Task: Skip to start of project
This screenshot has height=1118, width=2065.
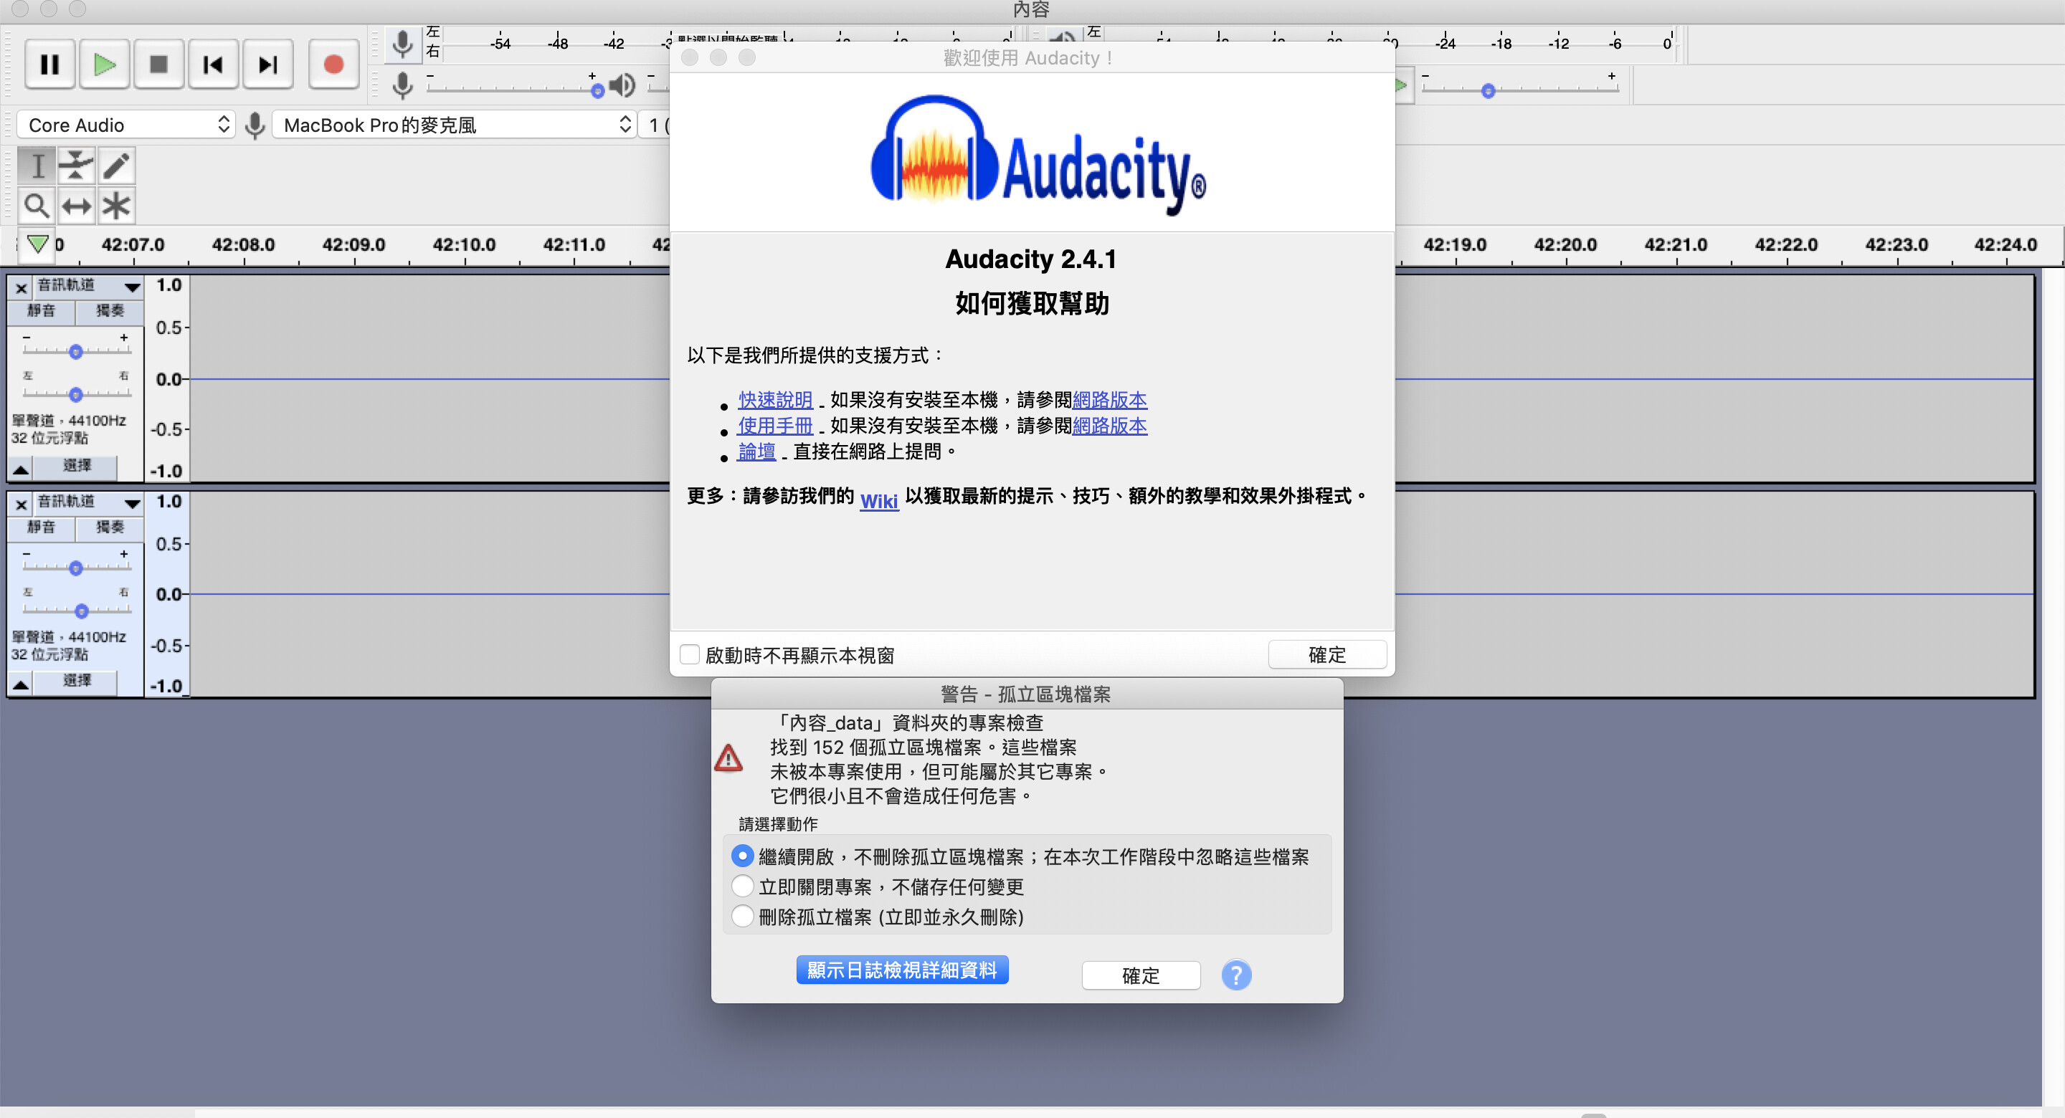Action: coord(213,64)
